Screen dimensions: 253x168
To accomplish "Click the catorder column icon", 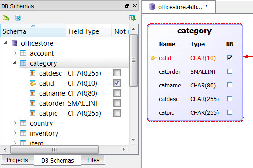I will tap(33, 103).
